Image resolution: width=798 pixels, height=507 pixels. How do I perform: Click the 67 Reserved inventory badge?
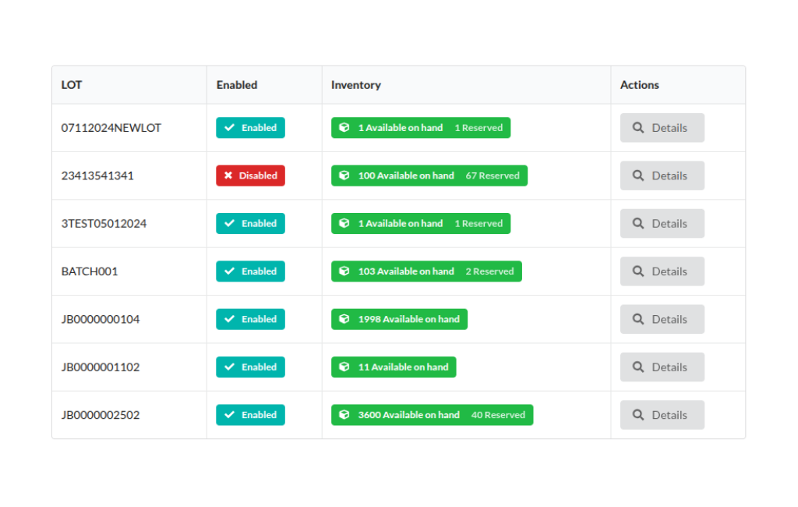[x=492, y=175]
